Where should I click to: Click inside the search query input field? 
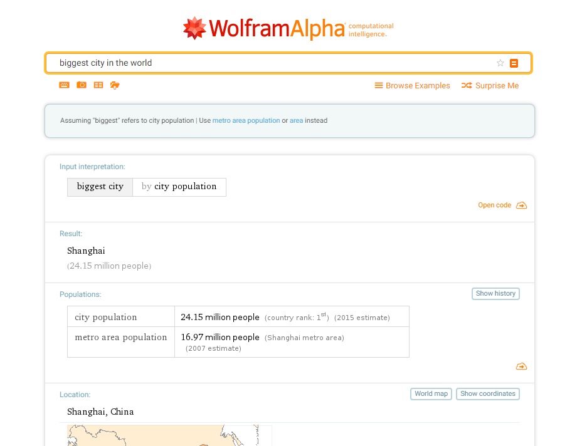pyautogui.click(x=270, y=63)
